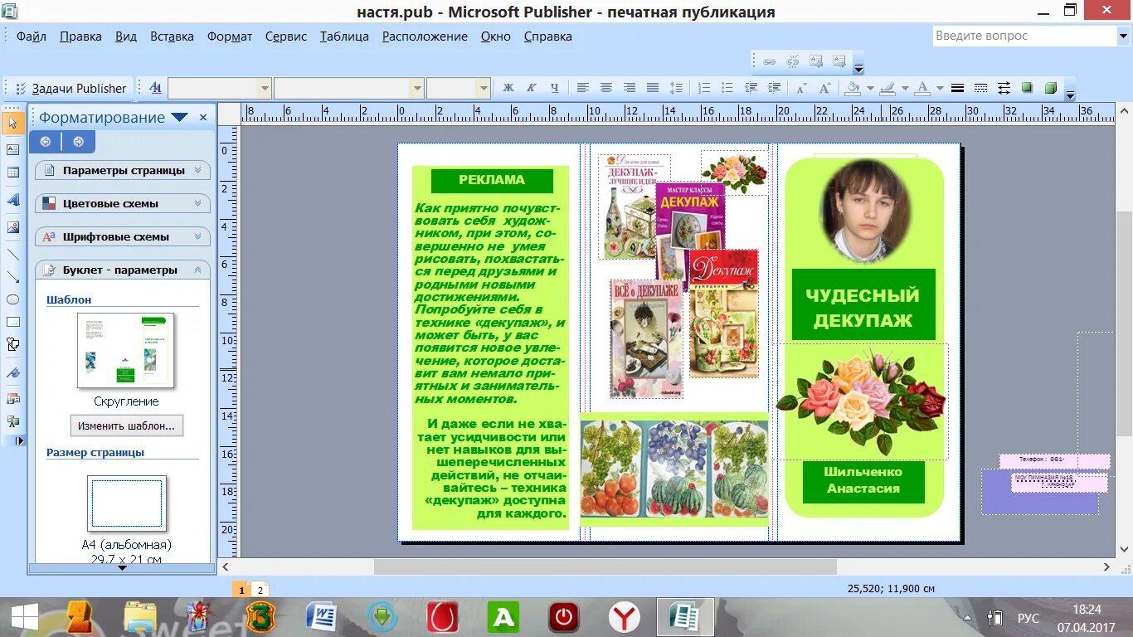This screenshot has height=637, width=1133.
Task: Open line spacing options
Action: pos(676,88)
